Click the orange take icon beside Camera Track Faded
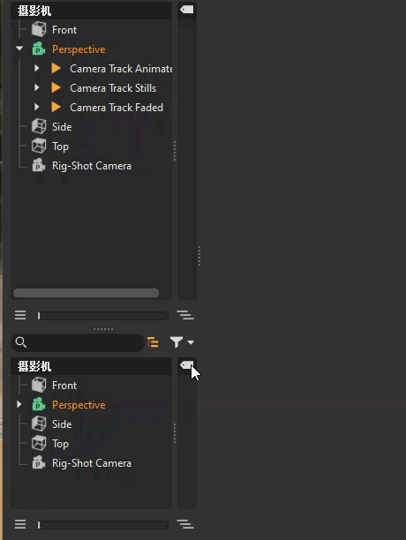This screenshot has height=540, width=406. point(56,107)
